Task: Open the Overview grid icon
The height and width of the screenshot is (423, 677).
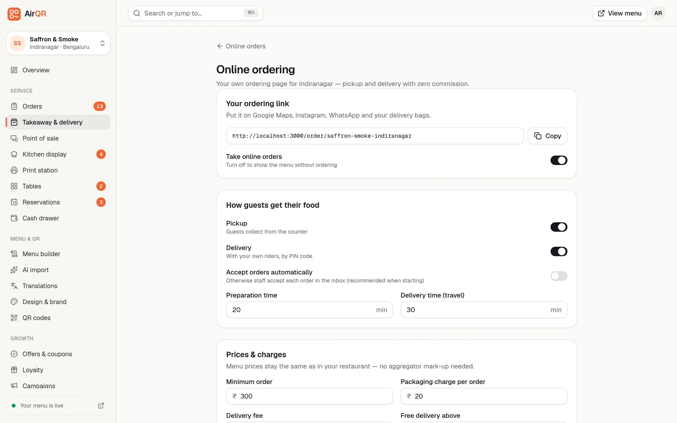Action: tap(14, 70)
